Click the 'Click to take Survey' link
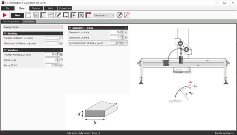The height and width of the screenshot is (135, 237). coord(225,133)
